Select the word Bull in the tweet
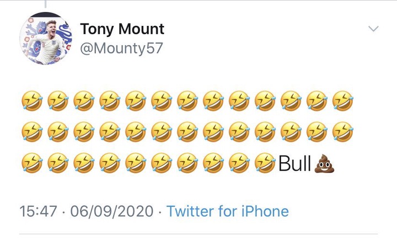Viewport: 397px width, 240px height. click(295, 163)
